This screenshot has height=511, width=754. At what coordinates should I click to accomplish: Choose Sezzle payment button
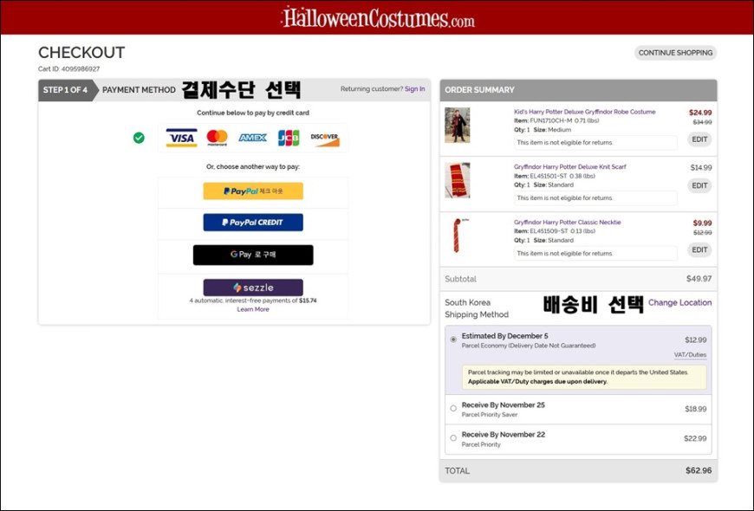pos(253,288)
